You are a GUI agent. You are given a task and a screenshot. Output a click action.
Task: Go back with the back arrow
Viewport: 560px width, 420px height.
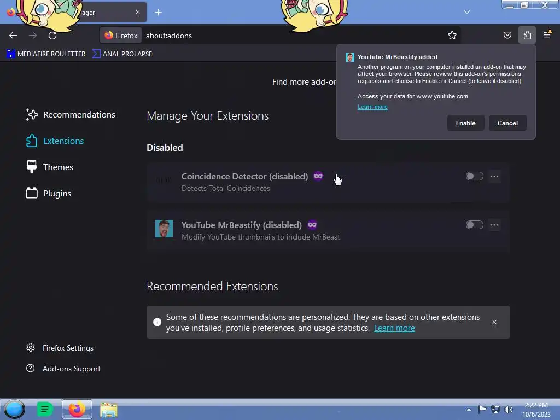(x=13, y=36)
